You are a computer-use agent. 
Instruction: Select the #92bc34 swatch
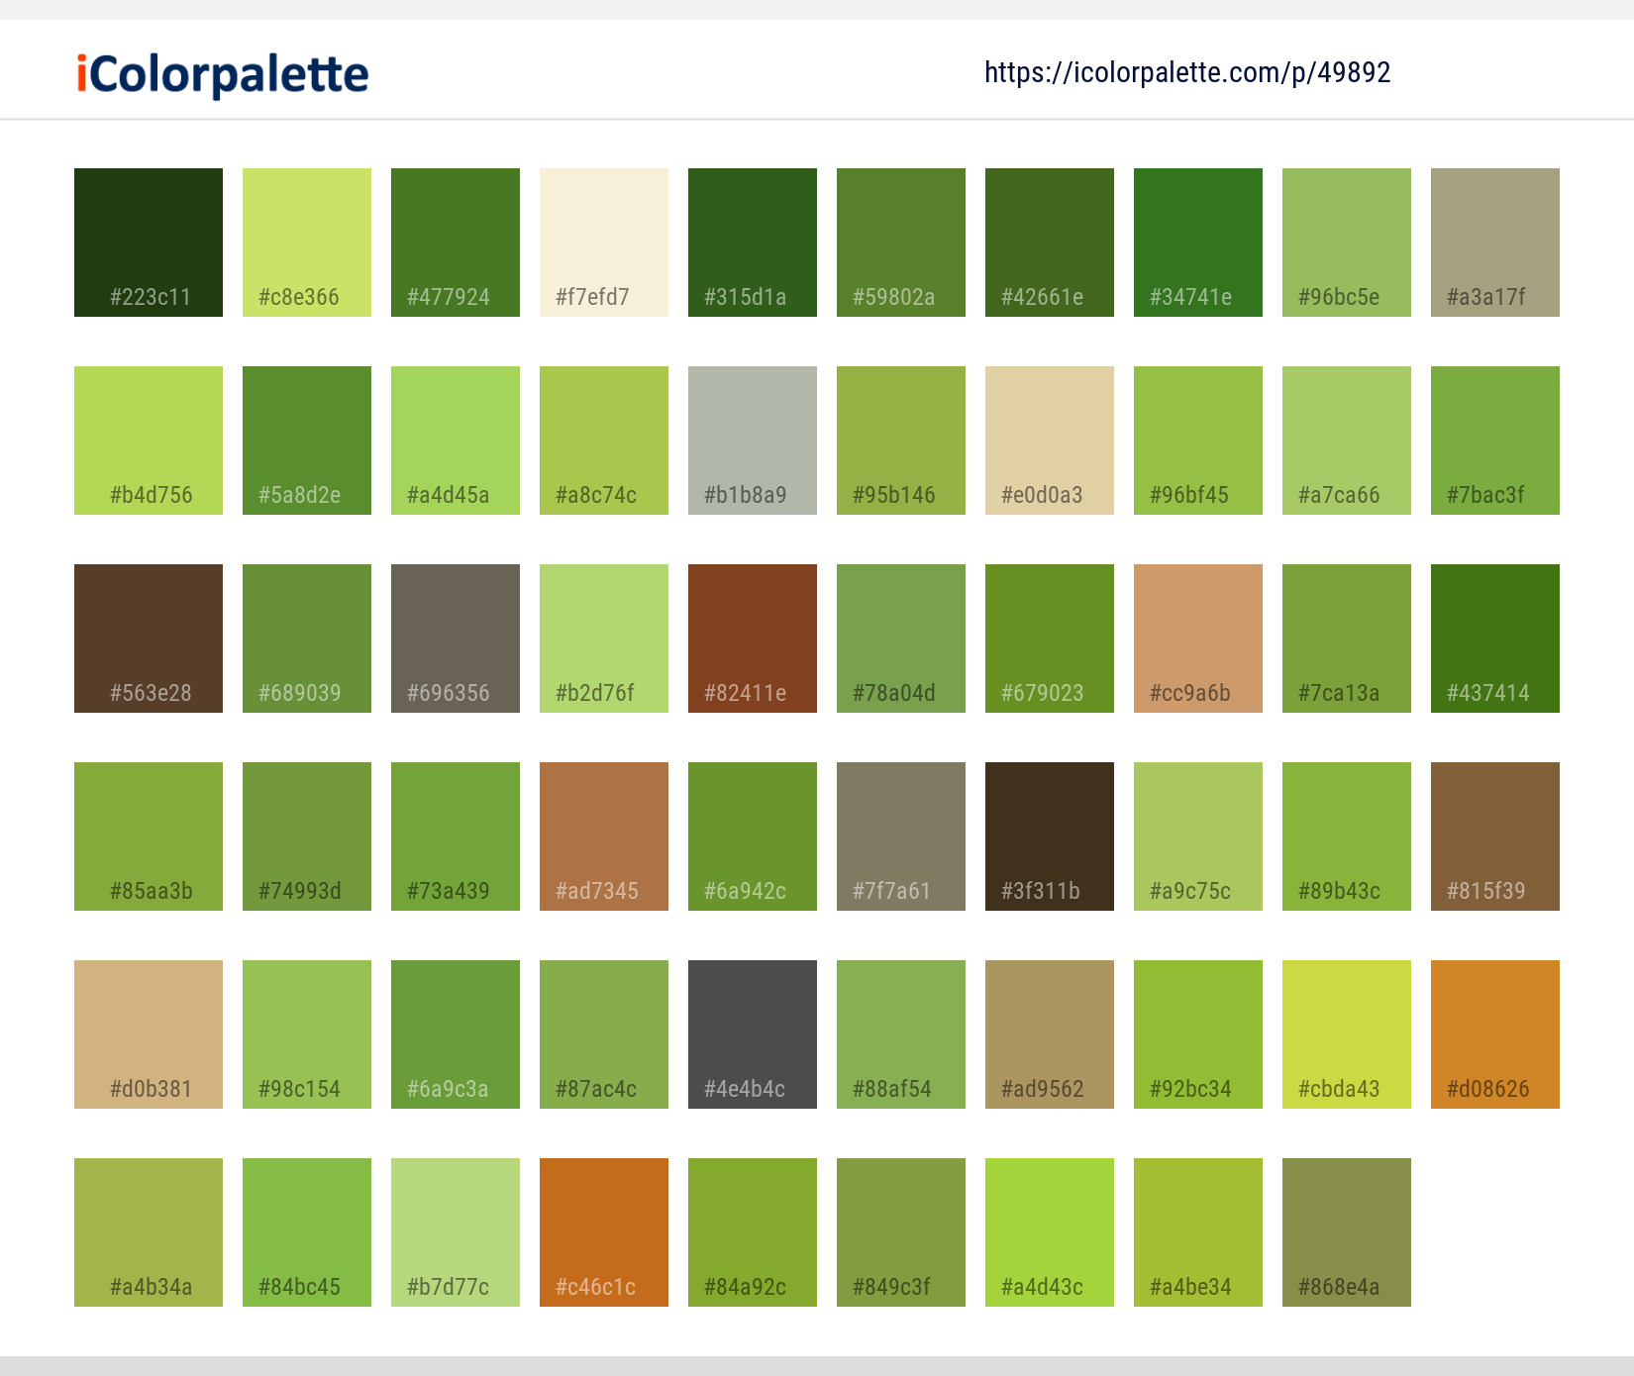pyautogui.click(x=1198, y=1034)
